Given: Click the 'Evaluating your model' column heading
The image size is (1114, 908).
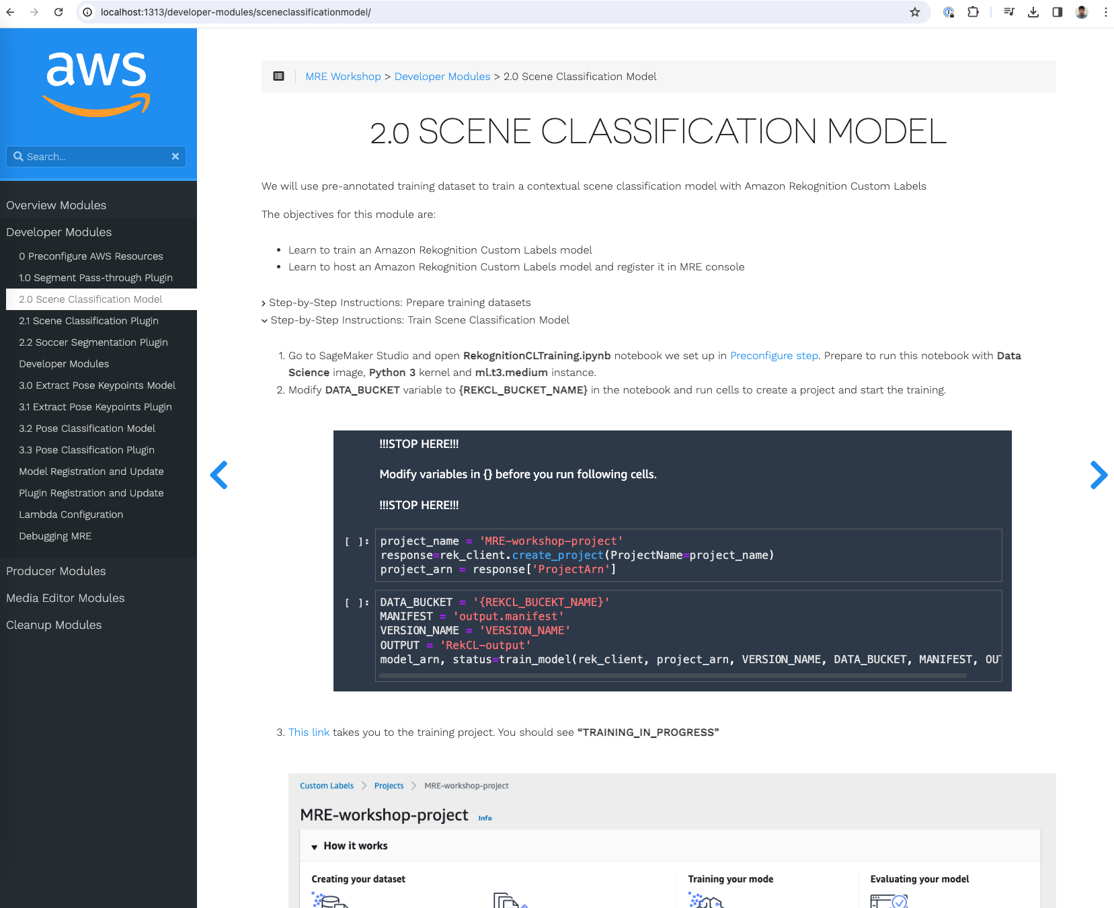Looking at the screenshot, I should click(920, 879).
